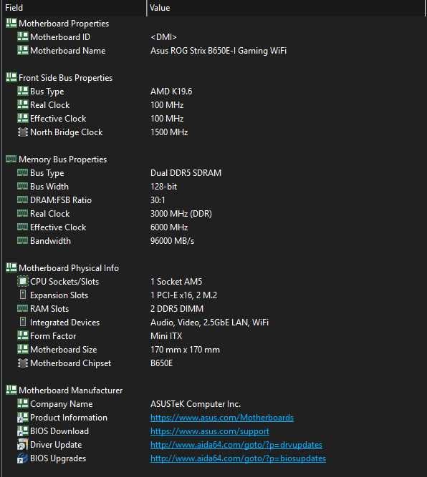Viewport: 427px width, 477px height.
Task: Click the Bandwidth row memory icon
Action: point(22,240)
